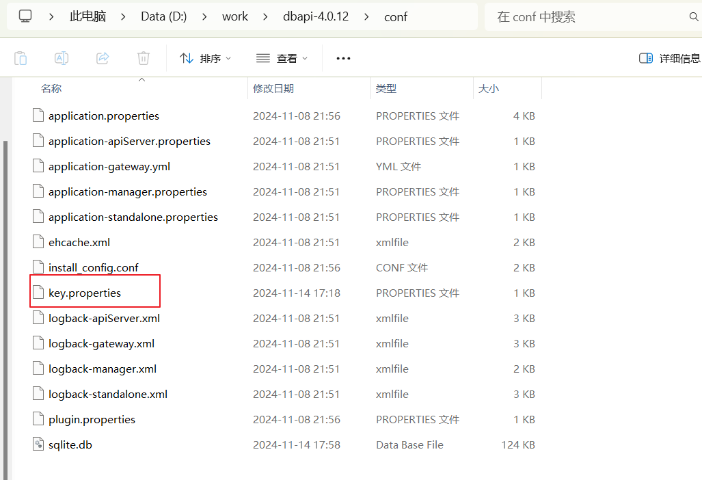
Task: Click the file icon of logback-gateway.xml
Action: 38,343
